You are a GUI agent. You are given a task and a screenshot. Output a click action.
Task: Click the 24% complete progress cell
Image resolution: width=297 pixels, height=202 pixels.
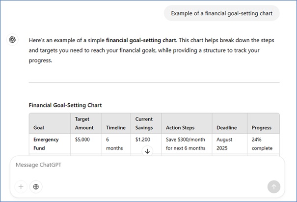[x=263, y=144]
